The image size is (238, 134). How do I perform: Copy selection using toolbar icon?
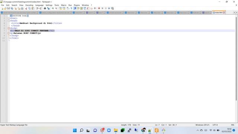(x=29, y=8)
